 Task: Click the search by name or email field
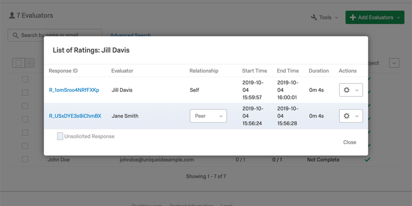[58, 35]
